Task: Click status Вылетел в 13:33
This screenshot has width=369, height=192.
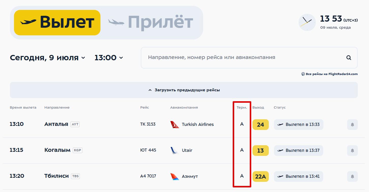Action: [x=299, y=125]
